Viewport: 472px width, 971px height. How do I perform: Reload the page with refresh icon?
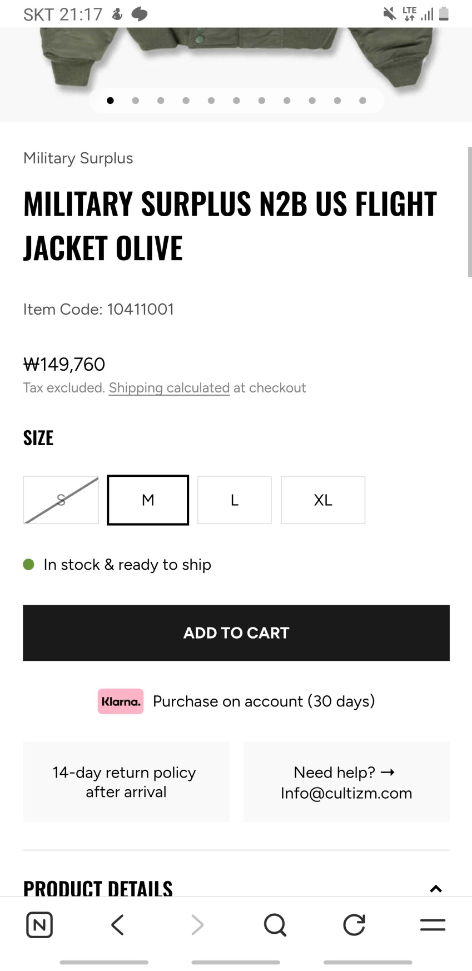pos(354,925)
